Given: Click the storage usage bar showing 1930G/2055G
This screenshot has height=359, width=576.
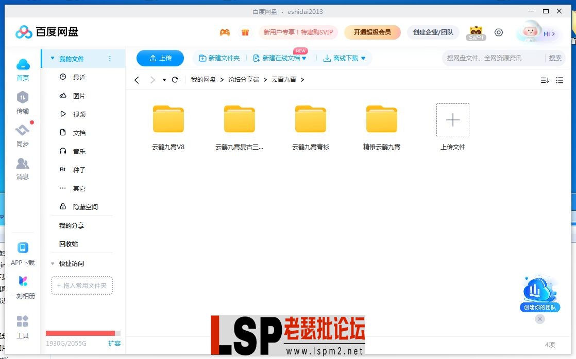Looking at the screenshot, I should (82, 332).
